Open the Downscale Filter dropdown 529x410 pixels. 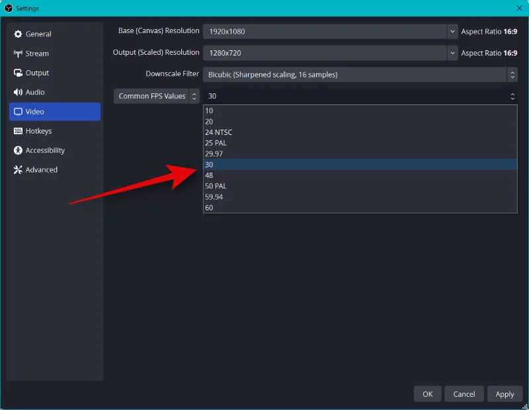(x=360, y=75)
